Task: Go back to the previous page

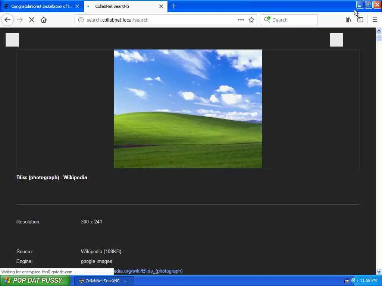Action: pyautogui.click(x=7, y=20)
